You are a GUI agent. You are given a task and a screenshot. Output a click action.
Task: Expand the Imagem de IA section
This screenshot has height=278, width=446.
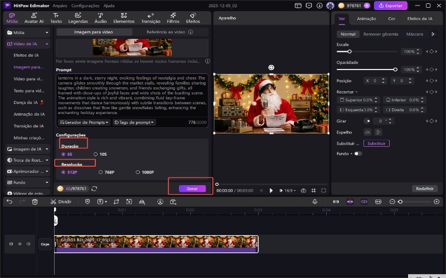click(28, 149)
